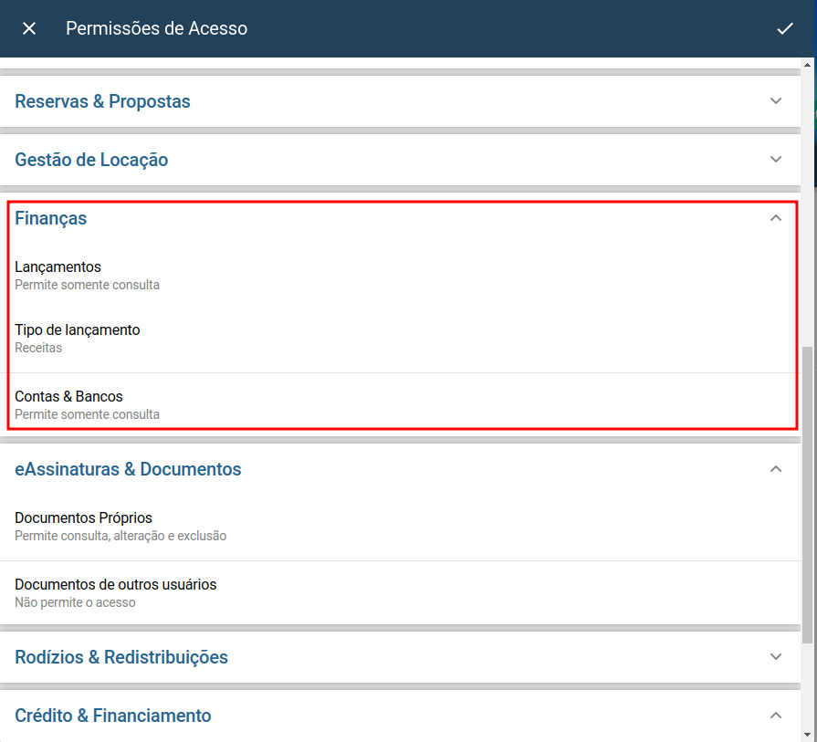The width and height of the screenshot is (817, 742).
Task: Open the Documentos Próprios permission
Action: click(400, 527)
